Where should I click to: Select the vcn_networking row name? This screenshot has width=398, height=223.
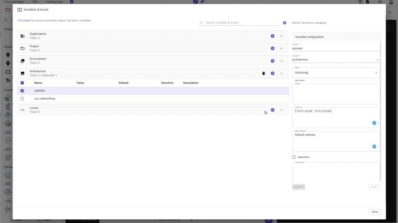(x=45, y=98)
